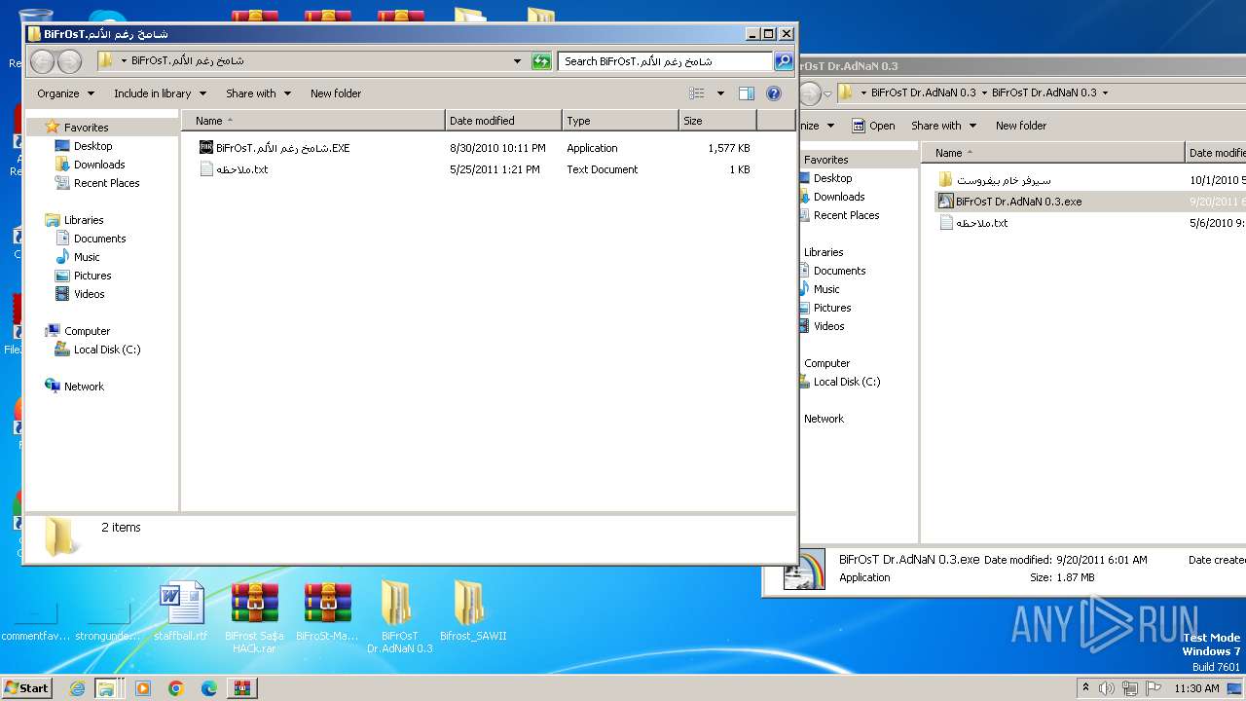
Task: Open Local Disk (C:) in the back window
Action: tap(847, 382)
